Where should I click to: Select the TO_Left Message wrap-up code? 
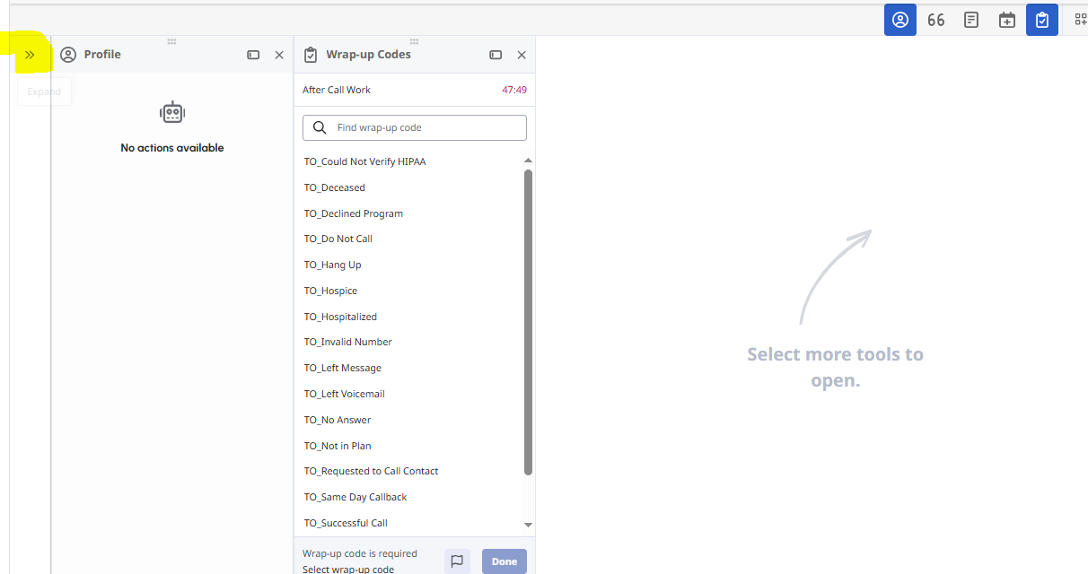click(343, 368)
